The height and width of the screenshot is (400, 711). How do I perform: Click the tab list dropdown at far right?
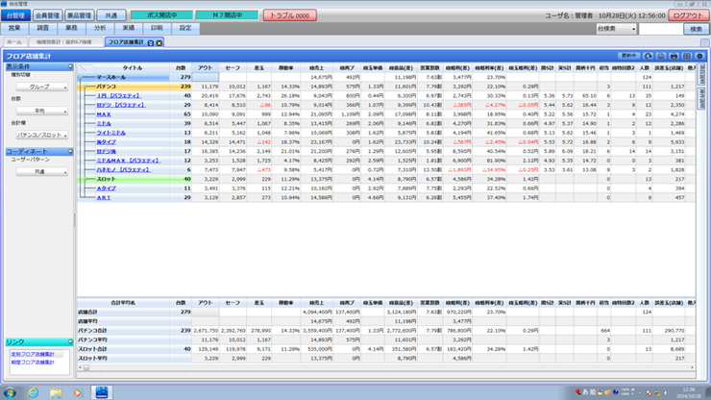[704, 42]
